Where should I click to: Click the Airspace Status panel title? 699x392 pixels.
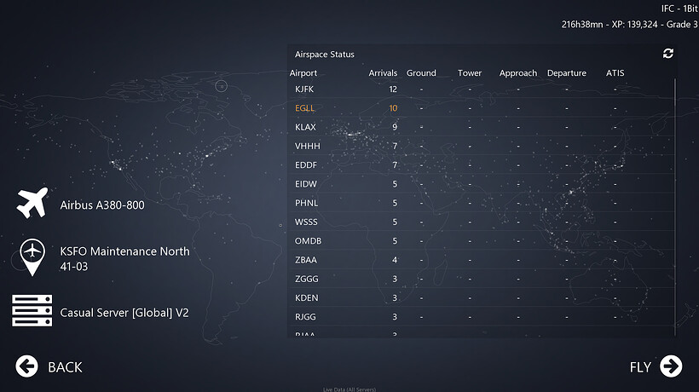pos(325,55)
